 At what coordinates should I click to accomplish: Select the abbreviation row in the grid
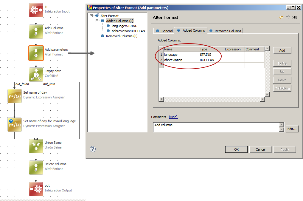coord(173,60)
